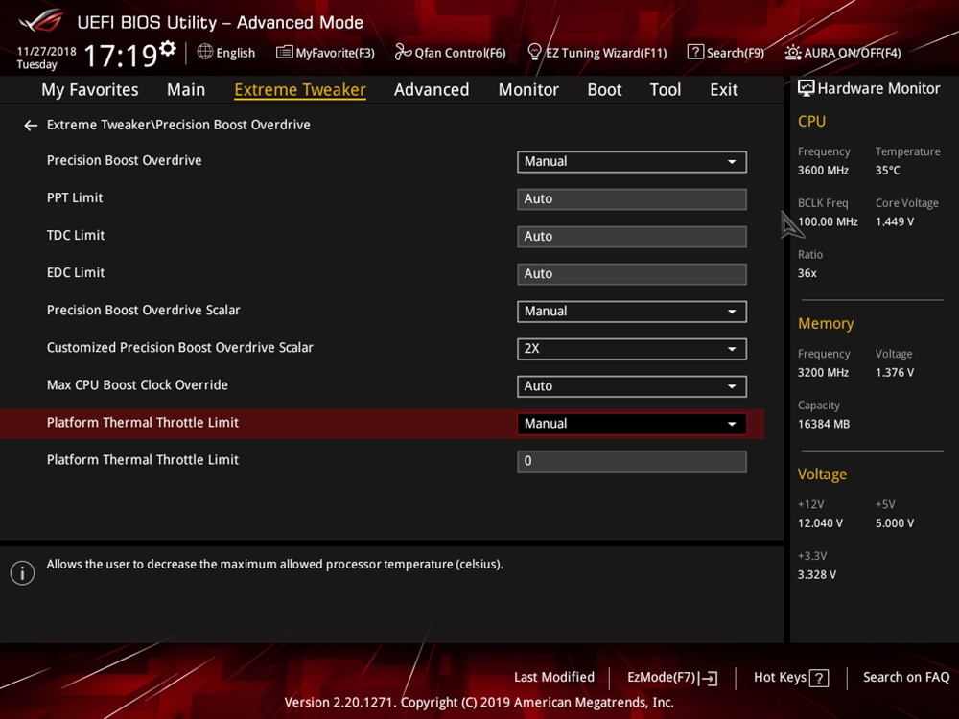Open Precision Boost Overdrive Scalar dropdown
This screenshot has width=959, height=719.
point(632,312)
